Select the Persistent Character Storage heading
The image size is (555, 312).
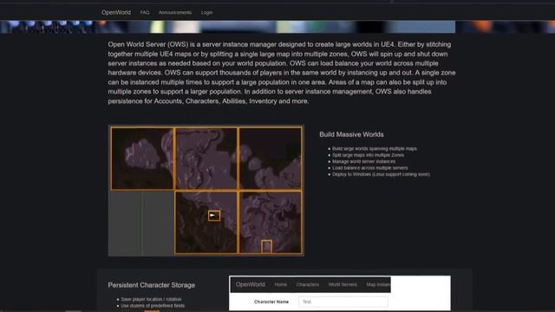click(x=152, y=285)
